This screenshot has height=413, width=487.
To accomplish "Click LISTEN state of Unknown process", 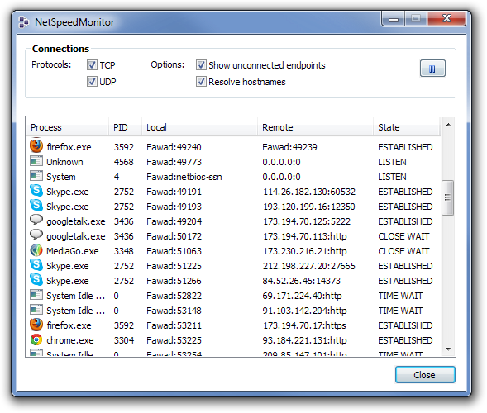I will [392, 162].
